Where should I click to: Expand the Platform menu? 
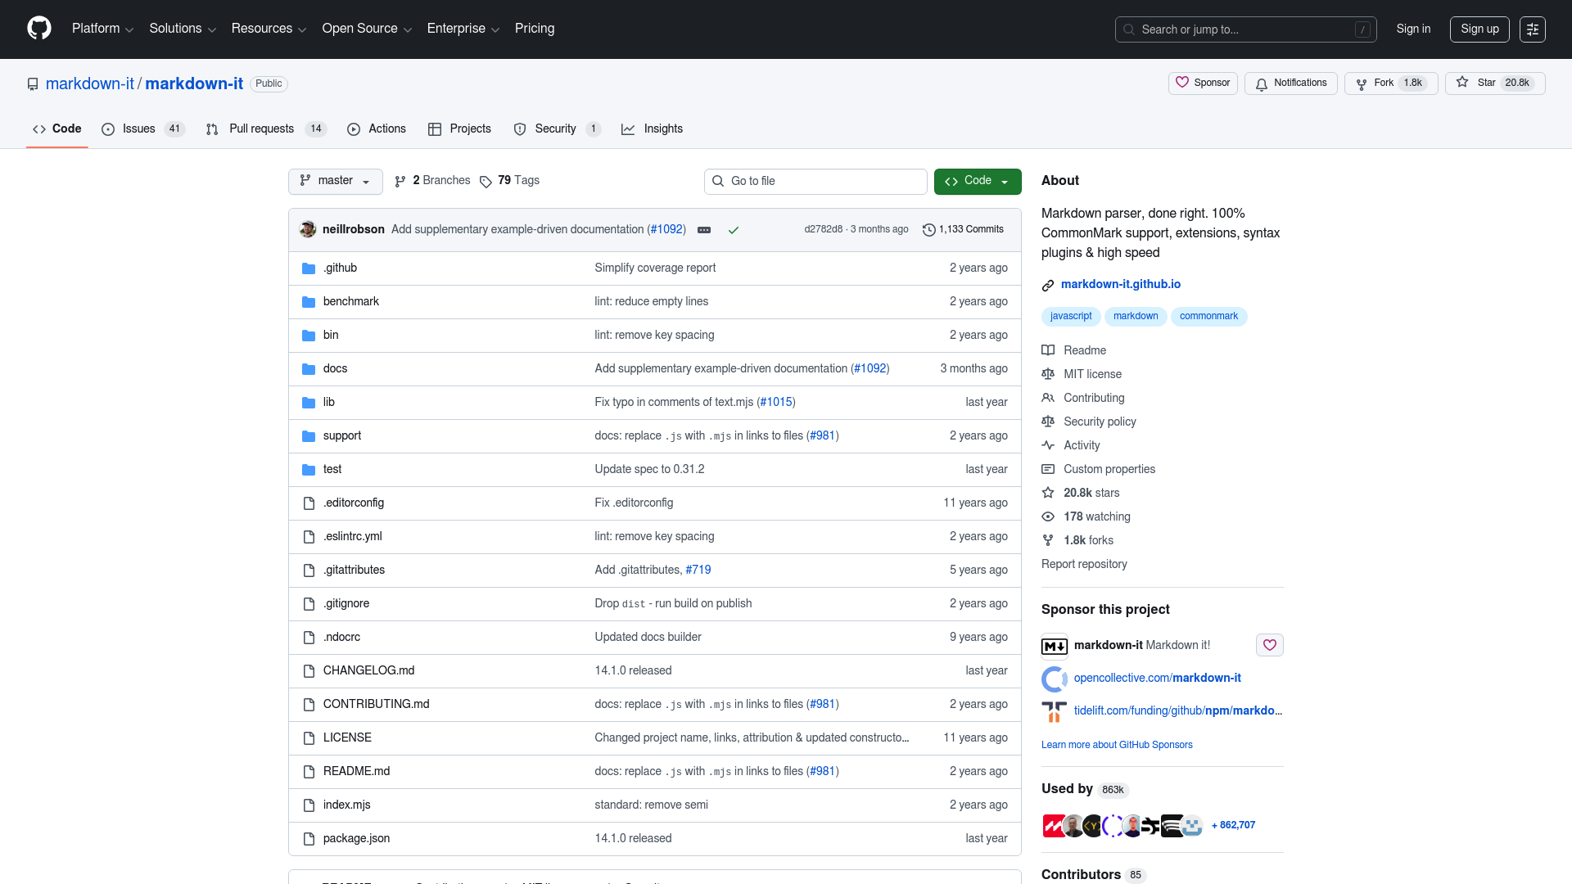tap(102, 29)
